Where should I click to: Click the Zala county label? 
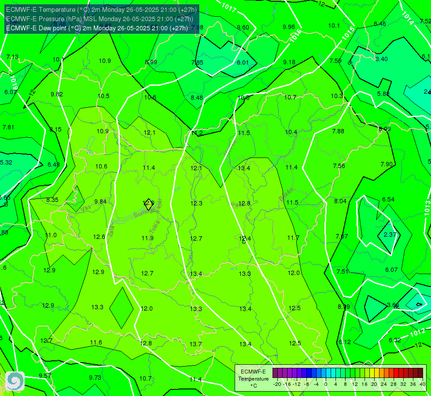coord(111,231)
